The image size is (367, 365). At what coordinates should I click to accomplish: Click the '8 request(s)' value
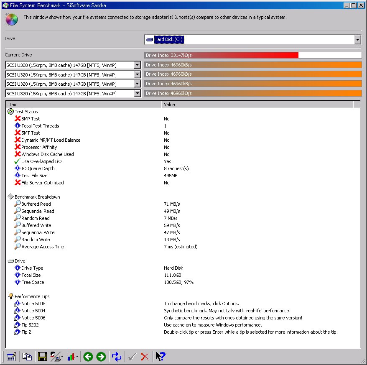click(x=176, y=168)
